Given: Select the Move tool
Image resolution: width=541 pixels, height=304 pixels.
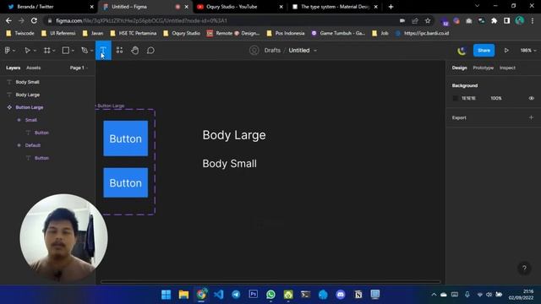Looking at the screenshot, I should coord(27,51).
